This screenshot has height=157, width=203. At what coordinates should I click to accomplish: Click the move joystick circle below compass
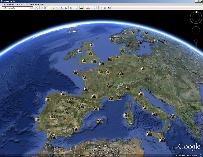tap(196, 30)
